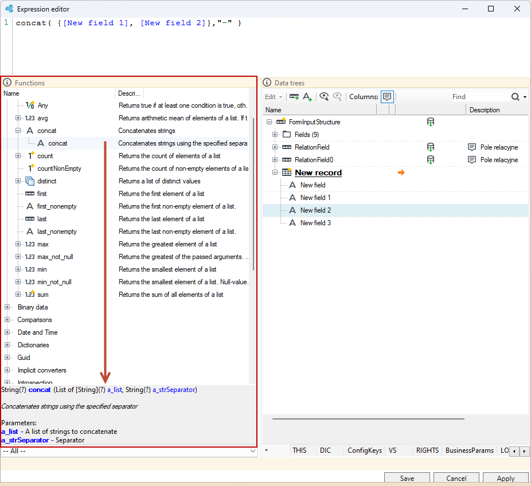Click the Functions panel info icon

[7, 83]
